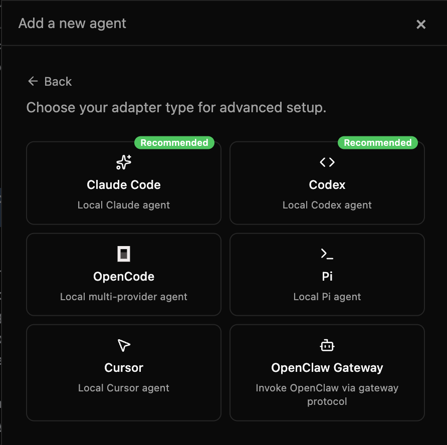Screen dimensions: 447x445
Task: Choose the OpenClaw Gateway adapter
Action: pyautogui.click(x=327, y=372)
